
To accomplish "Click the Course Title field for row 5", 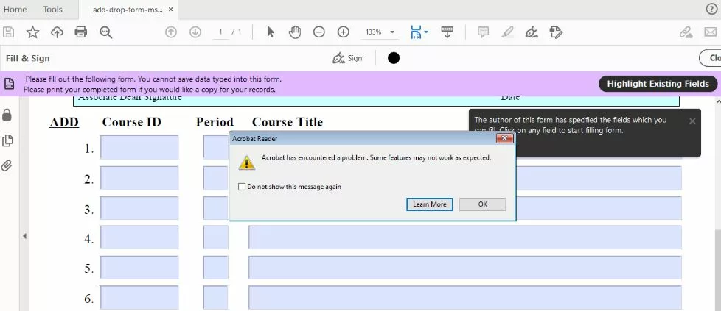I will 465,268.
